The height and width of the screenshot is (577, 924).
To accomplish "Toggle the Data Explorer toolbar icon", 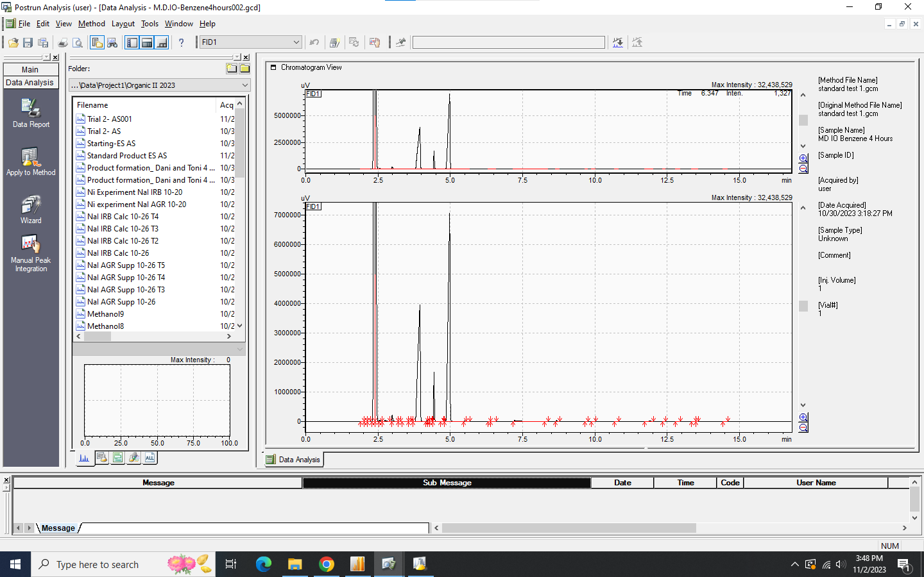I will click(97, 42).
